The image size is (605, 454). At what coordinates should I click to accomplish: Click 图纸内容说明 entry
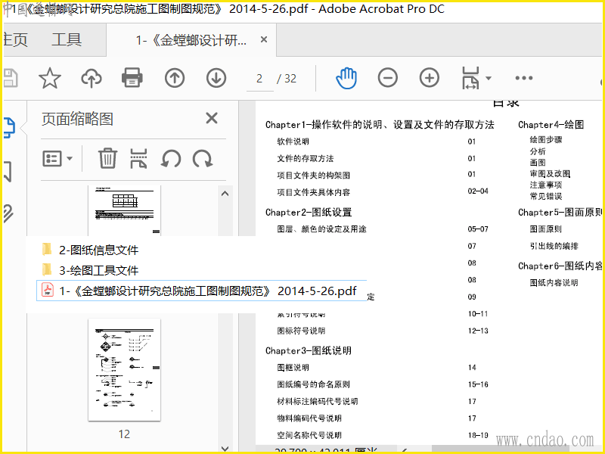pos(554,283)
